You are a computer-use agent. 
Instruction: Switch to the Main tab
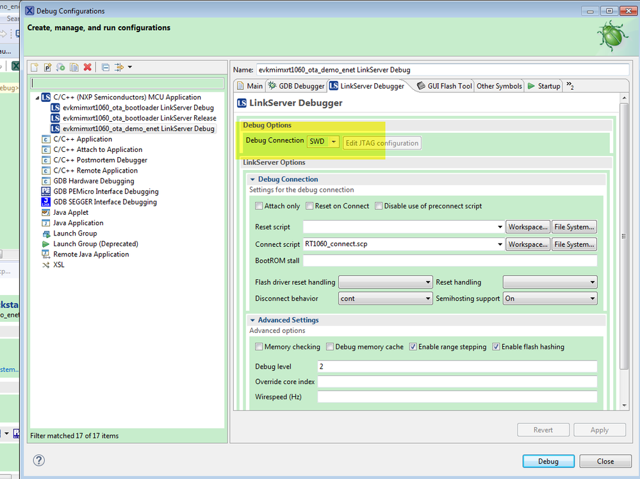[250, 86]
